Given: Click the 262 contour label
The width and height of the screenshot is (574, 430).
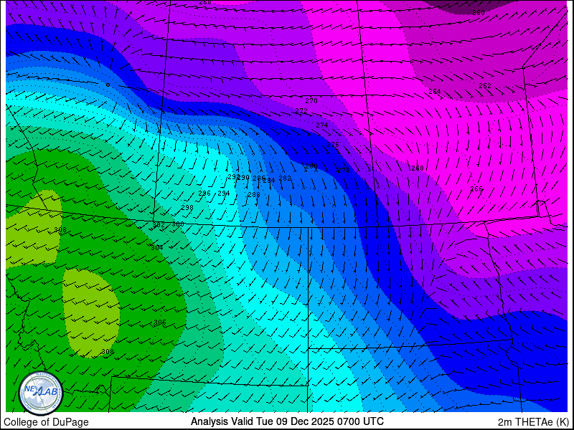Looking at the screenshot, I should [485, 86].
